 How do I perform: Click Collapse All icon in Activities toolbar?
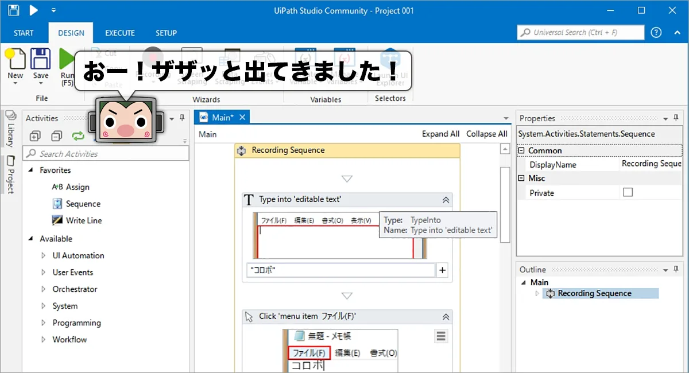(56, 136)
